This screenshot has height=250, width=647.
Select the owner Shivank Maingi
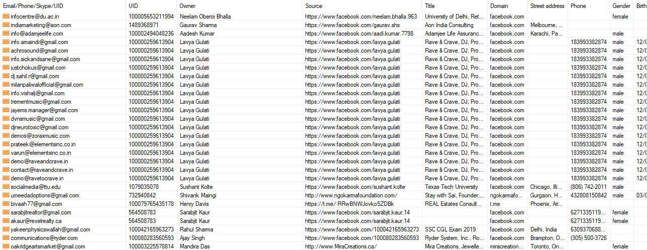(197, 195)
